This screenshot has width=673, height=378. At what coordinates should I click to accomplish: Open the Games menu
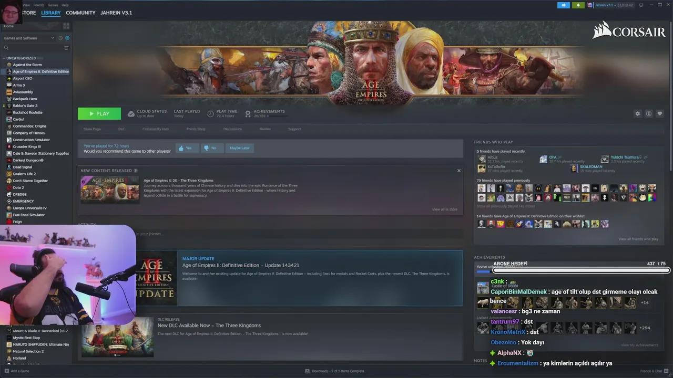click(53, 5)
